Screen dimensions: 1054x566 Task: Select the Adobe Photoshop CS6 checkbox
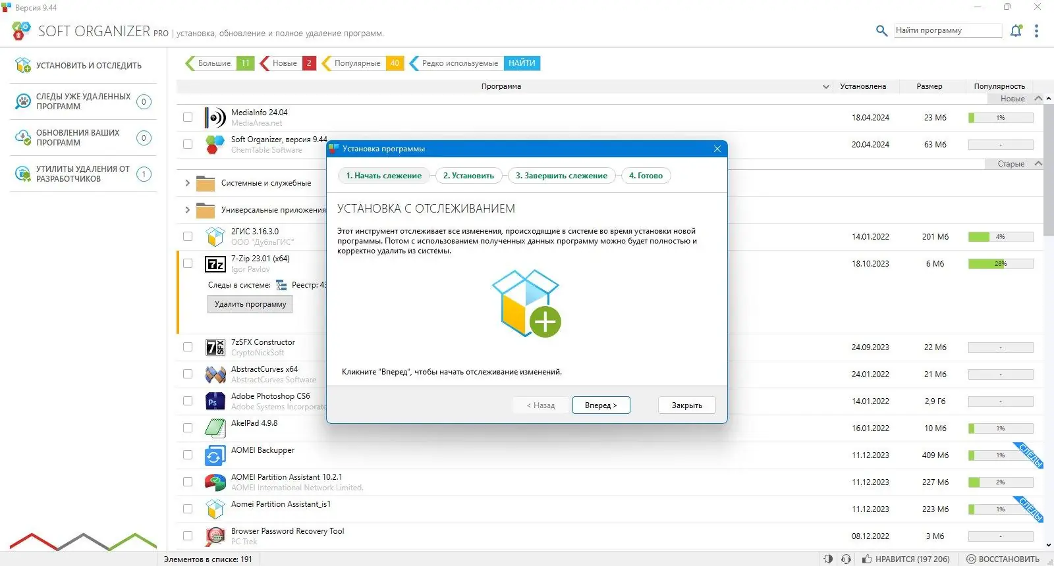pos(188,401)
